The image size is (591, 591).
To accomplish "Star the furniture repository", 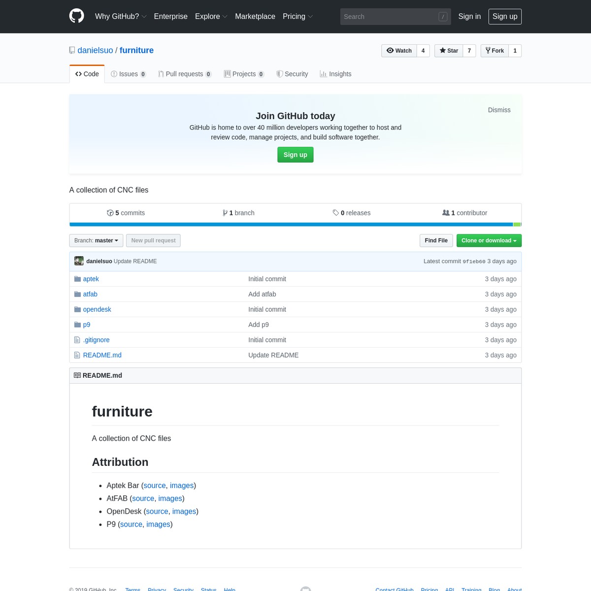I will pos(449,51).
